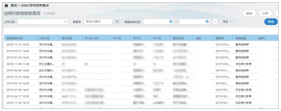This screenshot has height=111, width=281.
Task: Type in the 单据号 search keyword field
Action: click(x=98, y=22)
